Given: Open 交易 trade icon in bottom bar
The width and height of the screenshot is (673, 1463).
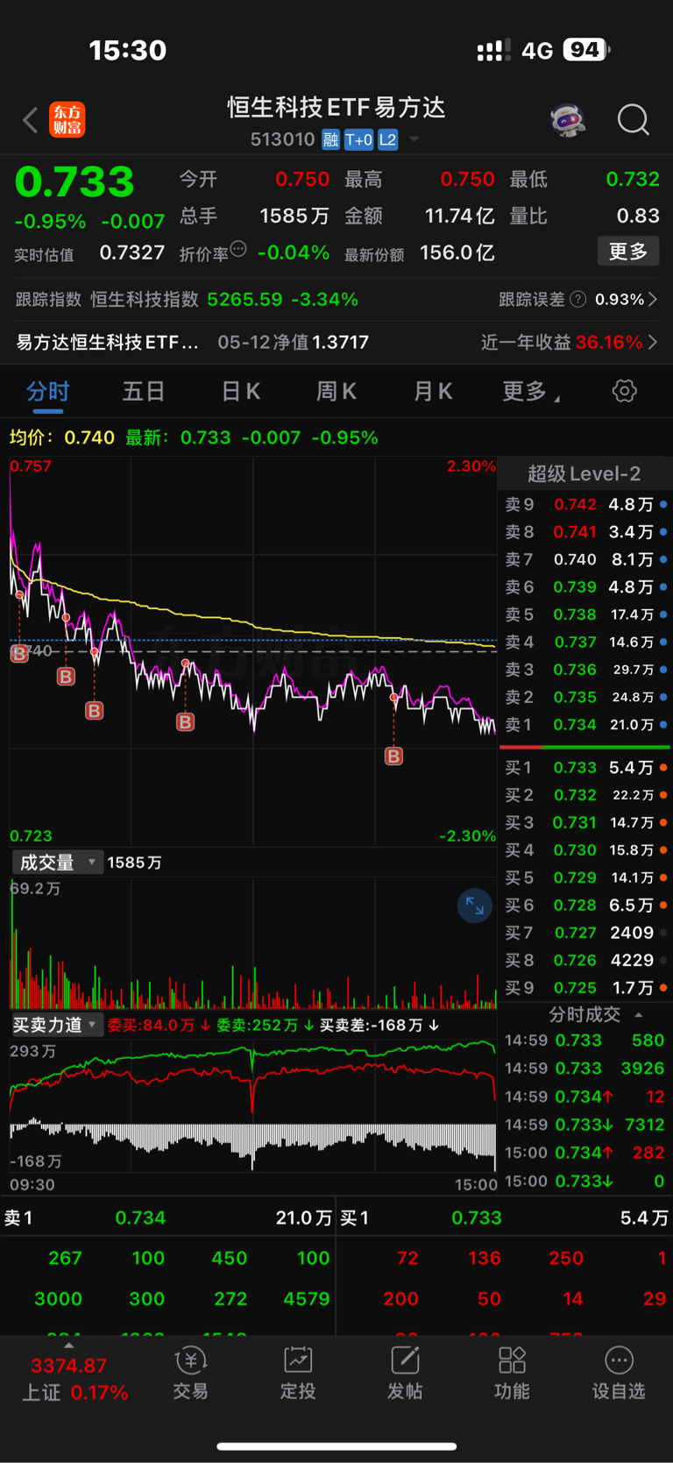Looking at the screenshot, I should click(190, 1374).
